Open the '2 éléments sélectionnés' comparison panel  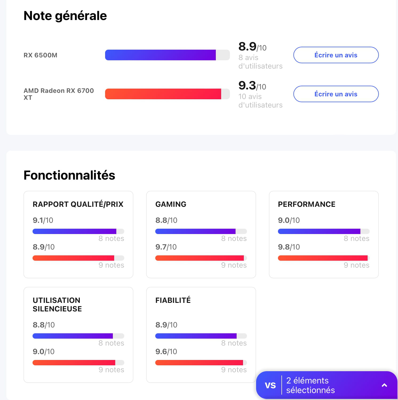point(310,385)
